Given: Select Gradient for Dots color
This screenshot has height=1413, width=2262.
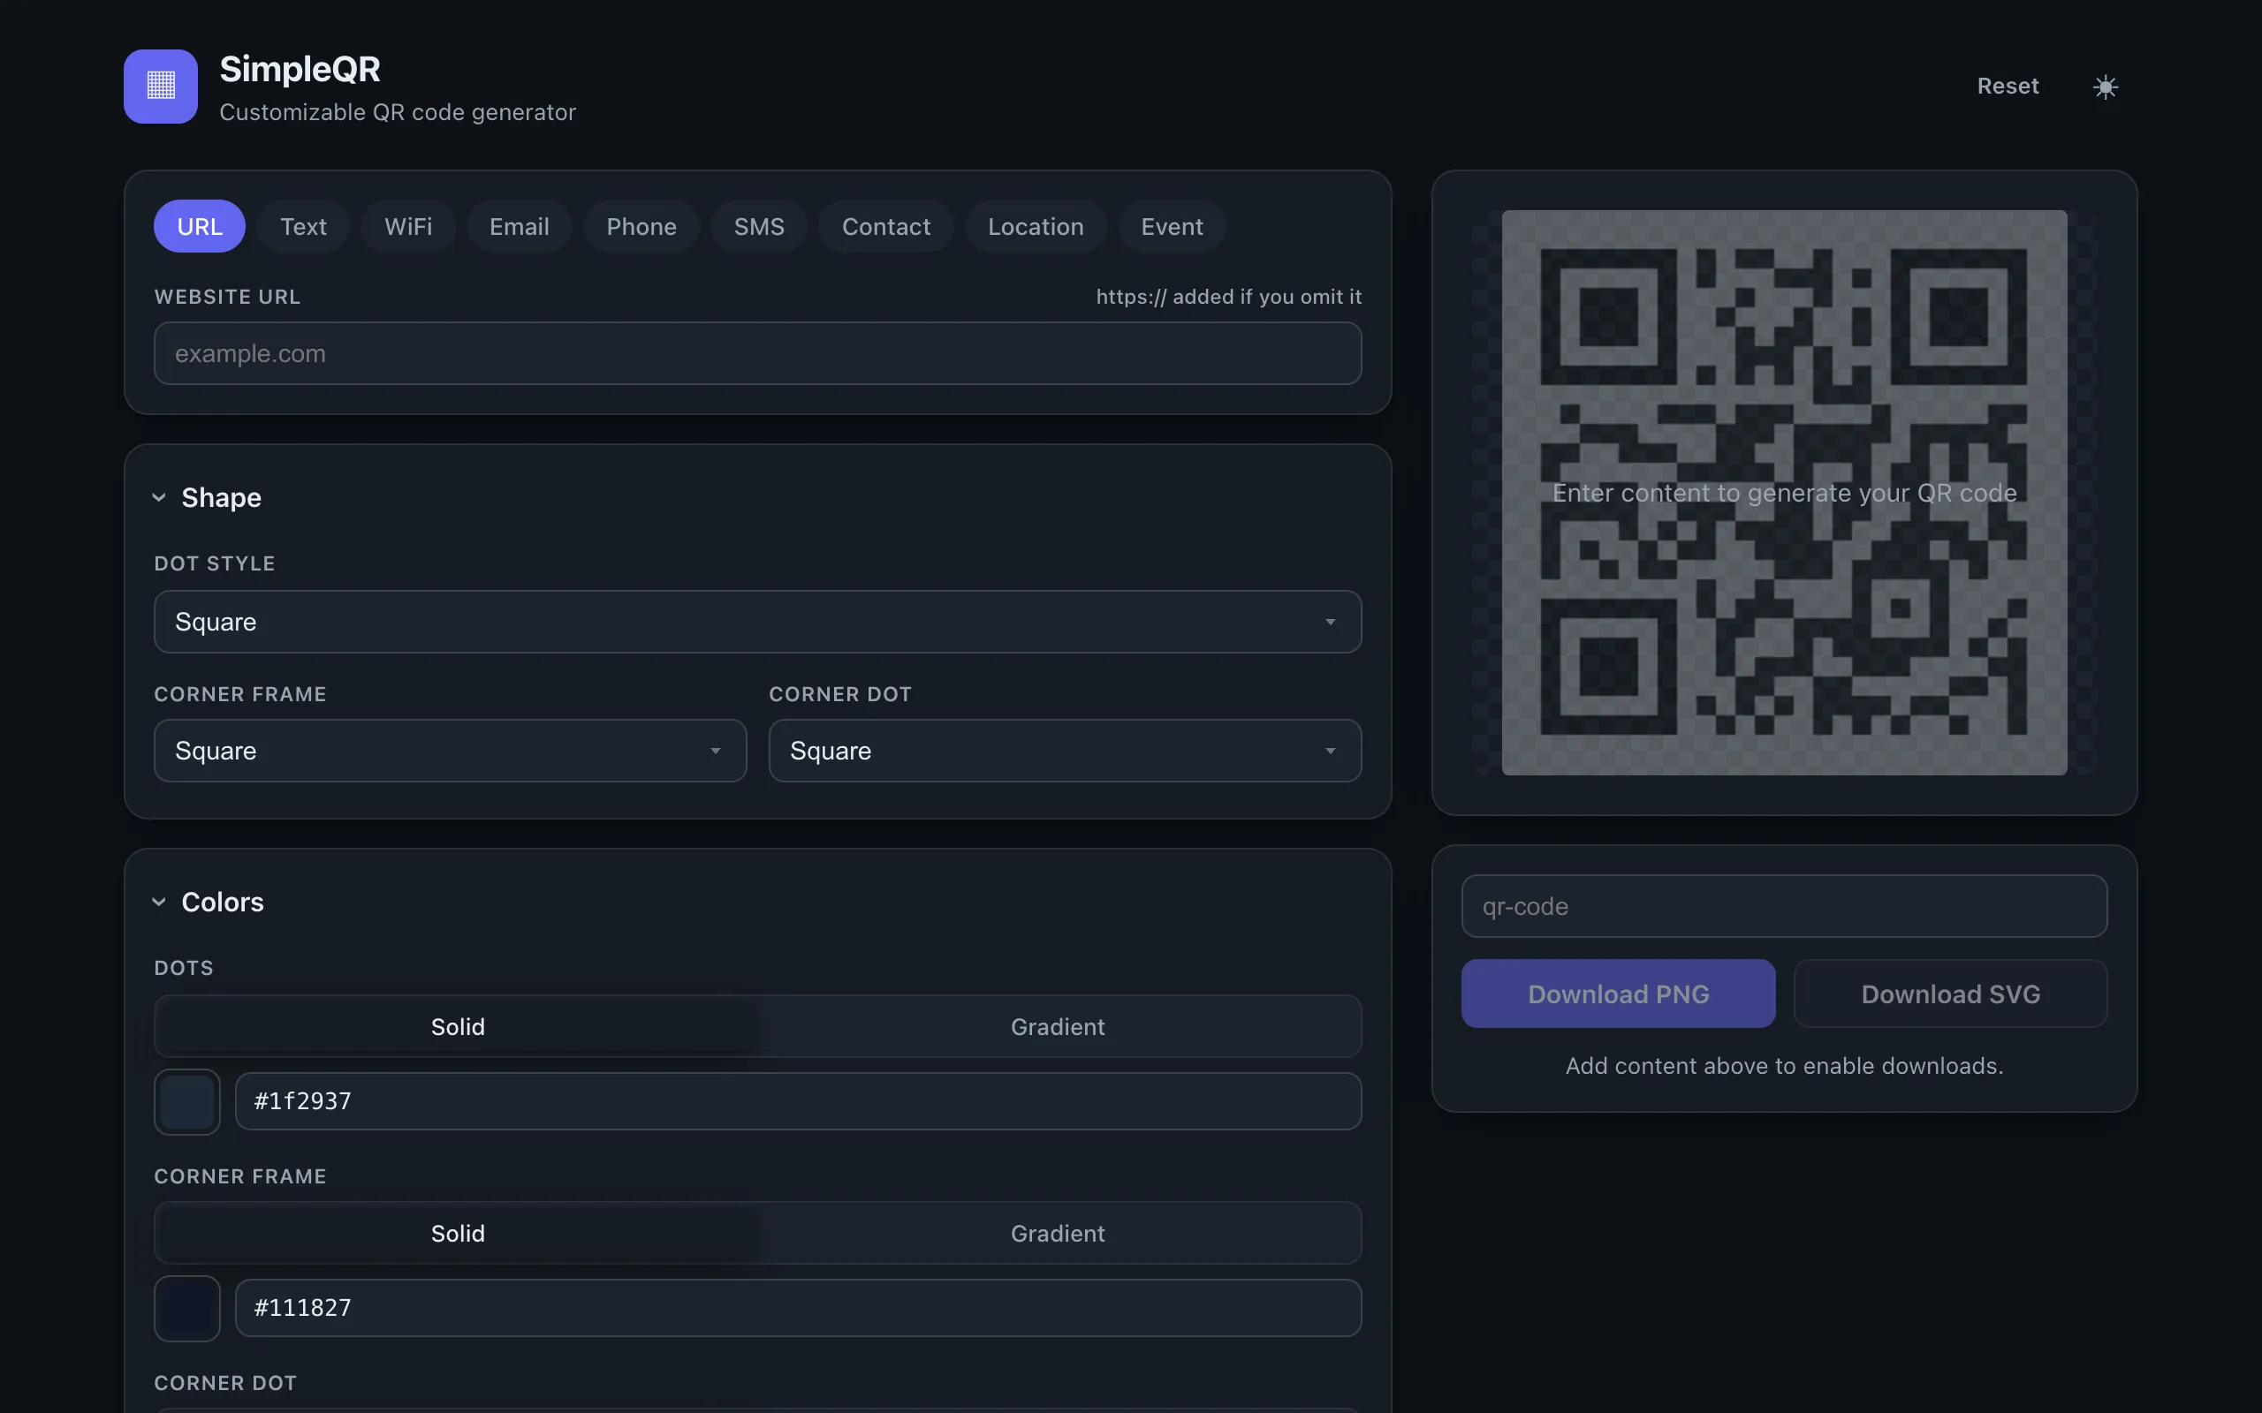Looking at the screenshot, I should [1058, 1026].
